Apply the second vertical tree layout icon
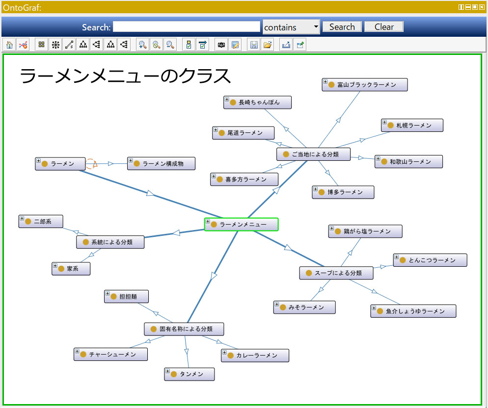The height and width of the screenshot is (408, 488). [x=110, y=45]
